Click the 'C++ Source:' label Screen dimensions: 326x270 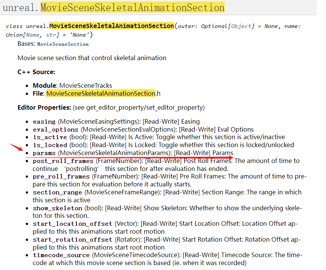(36, 72)
